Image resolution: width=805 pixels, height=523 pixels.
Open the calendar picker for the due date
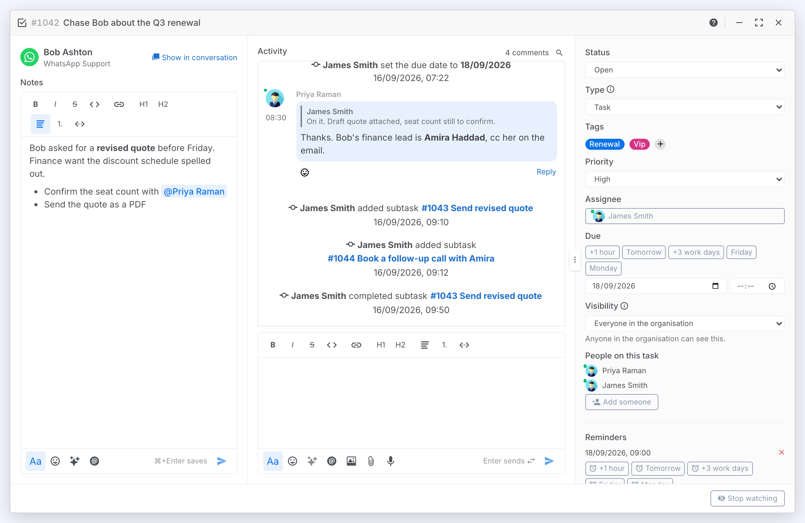[715, 286]
